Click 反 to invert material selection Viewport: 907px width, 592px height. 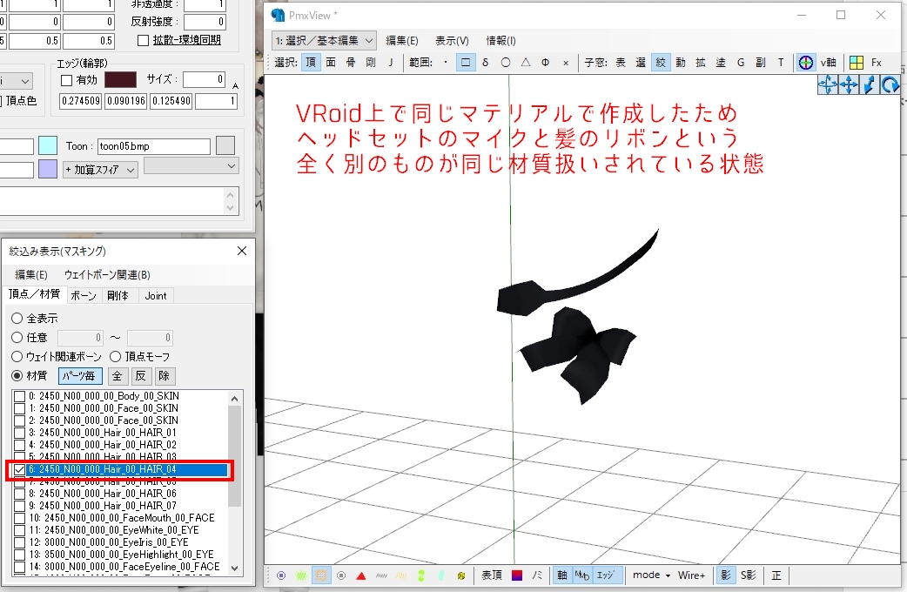click(140, 375)
